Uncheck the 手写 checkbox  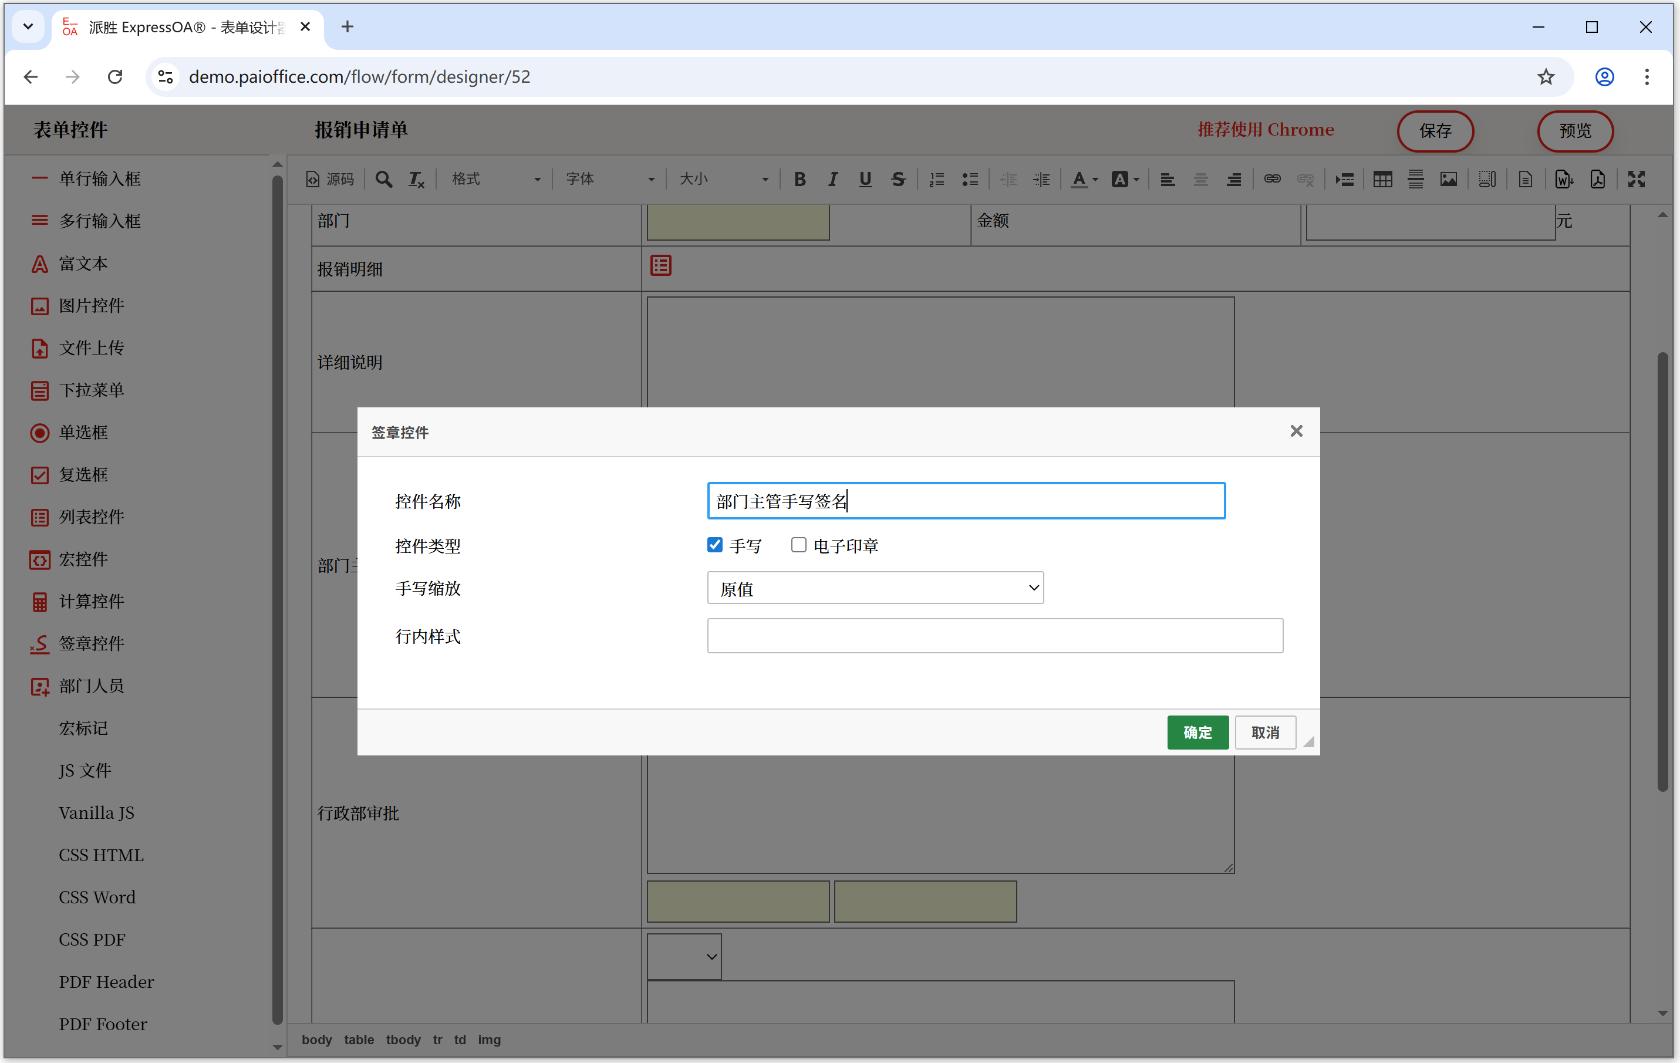point(714,545)
